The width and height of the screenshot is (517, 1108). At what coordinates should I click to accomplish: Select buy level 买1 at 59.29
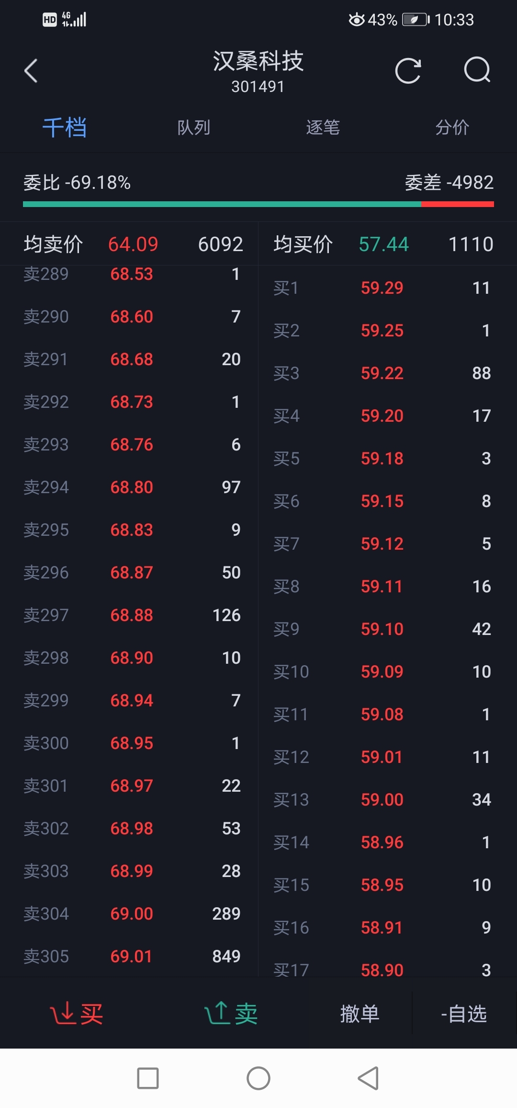[x=382, y=288]
